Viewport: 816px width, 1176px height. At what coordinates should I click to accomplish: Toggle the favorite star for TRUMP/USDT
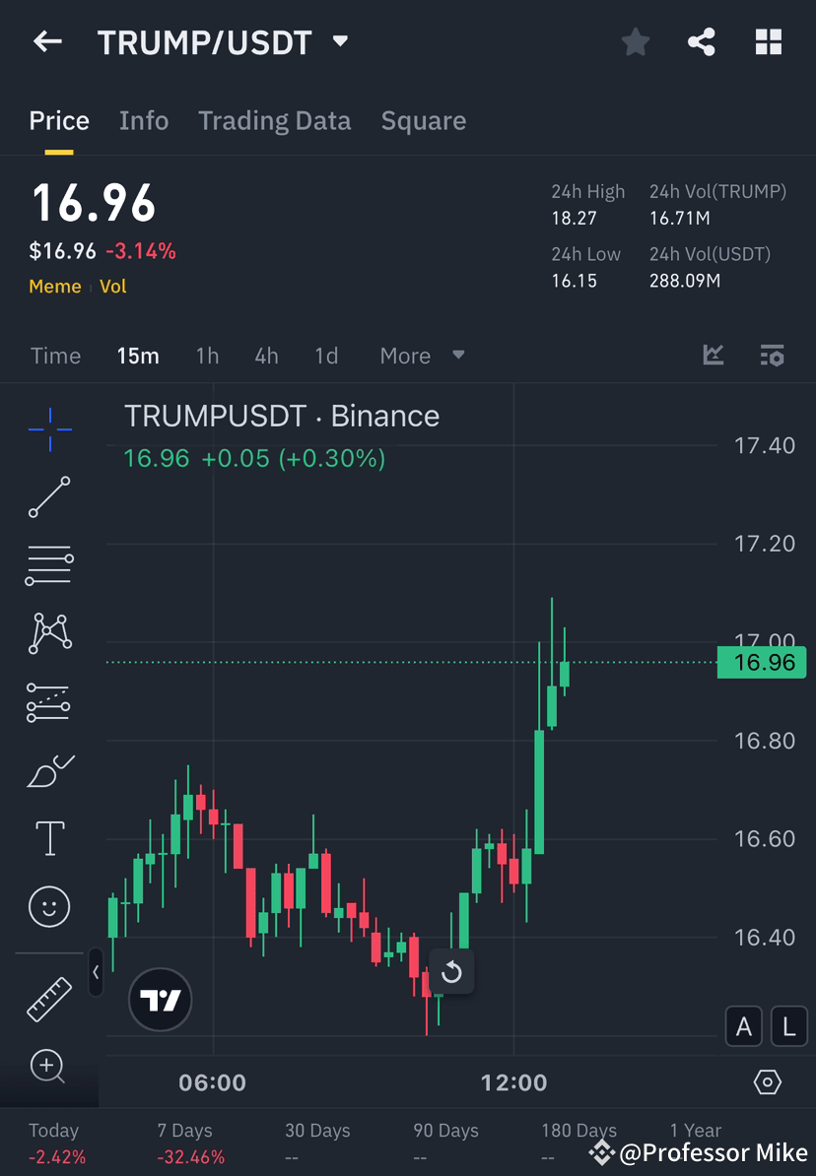635,41
